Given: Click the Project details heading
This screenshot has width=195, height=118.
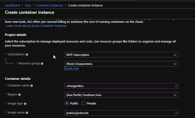Looking at the screenshot, I should [16, 35].
